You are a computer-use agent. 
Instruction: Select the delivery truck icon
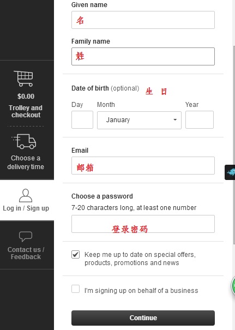click(24, 141)
